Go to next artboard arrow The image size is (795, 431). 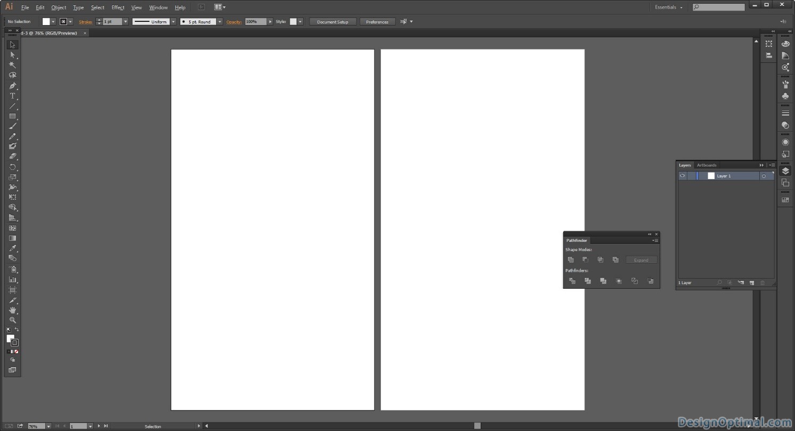pos(99,426)
